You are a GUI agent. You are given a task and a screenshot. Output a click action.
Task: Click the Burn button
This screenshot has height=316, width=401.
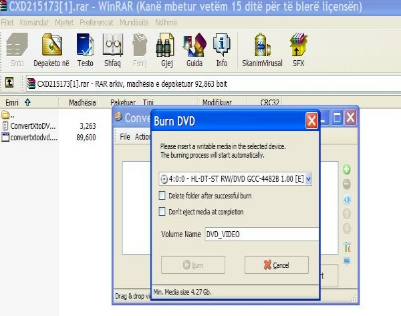pos(193,265)
